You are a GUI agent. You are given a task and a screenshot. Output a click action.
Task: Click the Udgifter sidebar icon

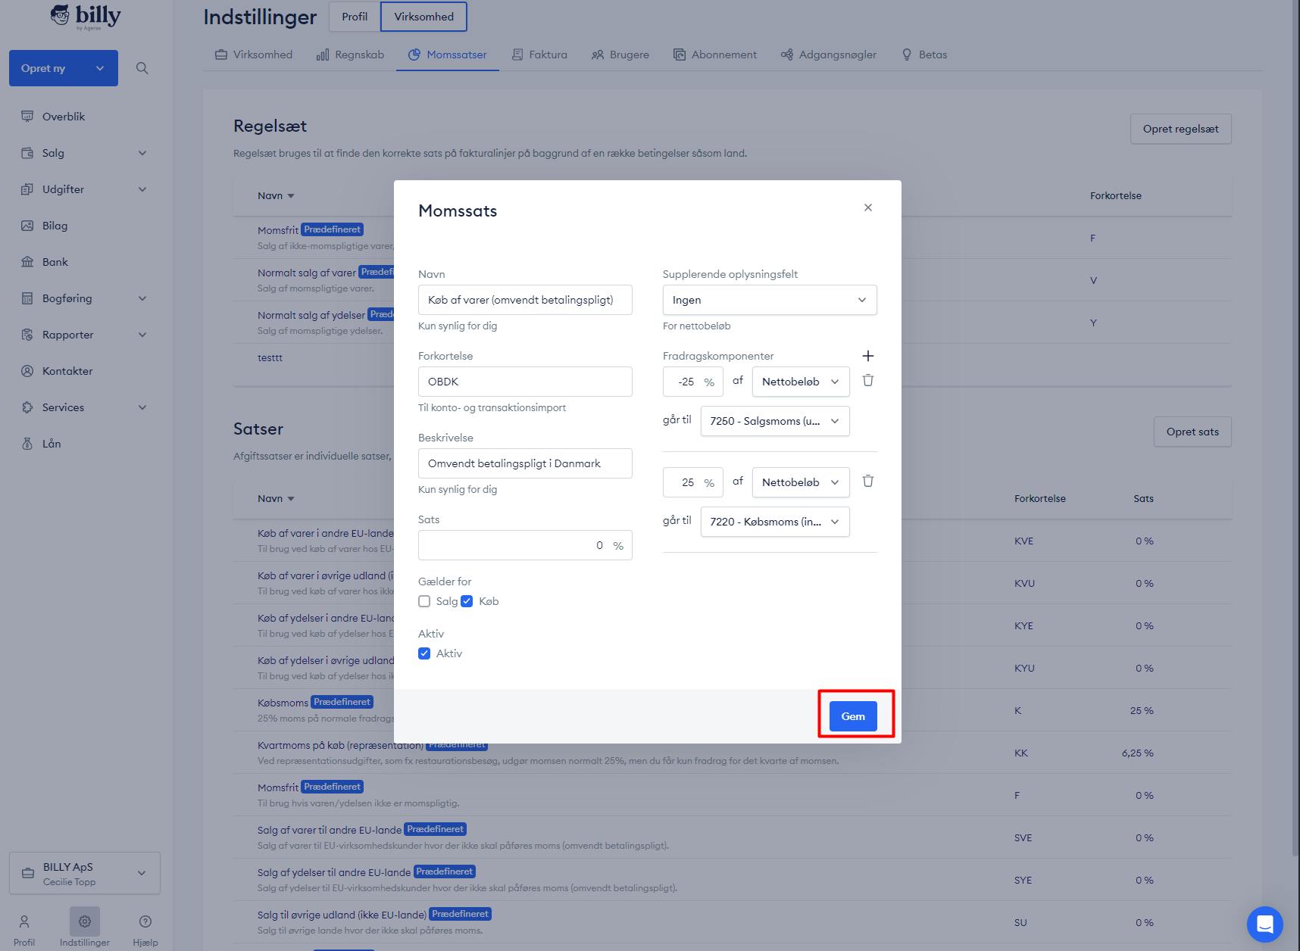27,189
